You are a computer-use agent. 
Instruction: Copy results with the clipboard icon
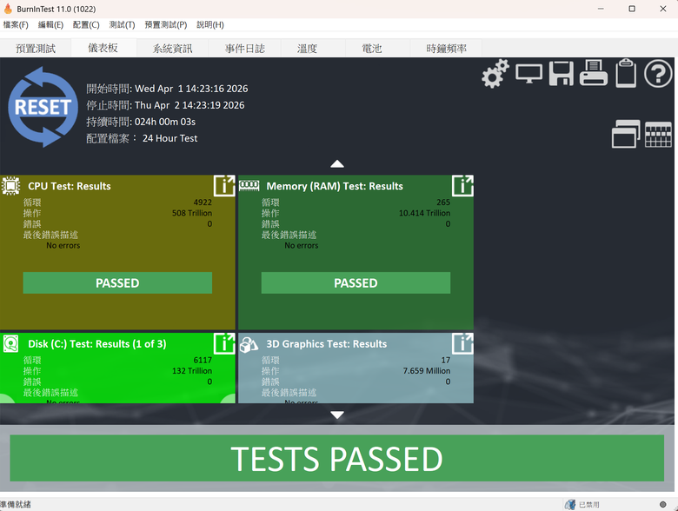[x=626, y=73]
